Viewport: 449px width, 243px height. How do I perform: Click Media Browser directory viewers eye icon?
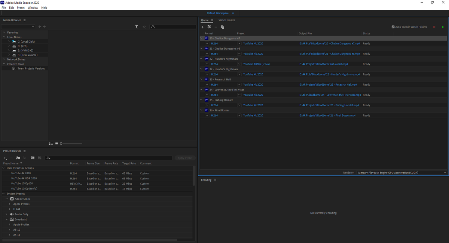point(145,27)
